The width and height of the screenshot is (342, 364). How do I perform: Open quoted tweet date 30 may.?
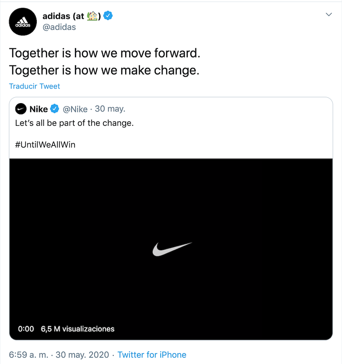110,109
